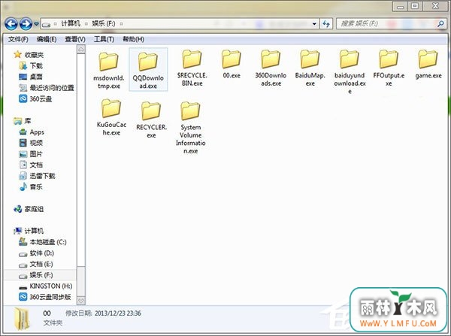Viewport: 451px width, 336px height.
Task: Open the 帮助(H) menu
Action: [133, 39]
